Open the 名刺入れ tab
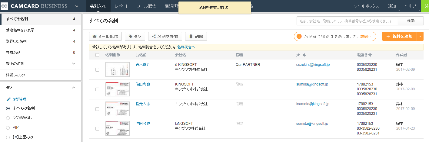 point(98,6)
